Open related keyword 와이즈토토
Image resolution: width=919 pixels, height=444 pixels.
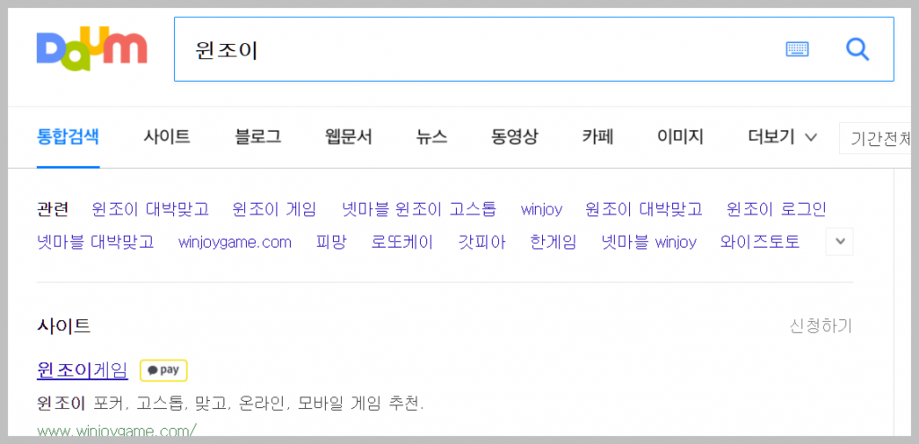[x=760, y=242]
